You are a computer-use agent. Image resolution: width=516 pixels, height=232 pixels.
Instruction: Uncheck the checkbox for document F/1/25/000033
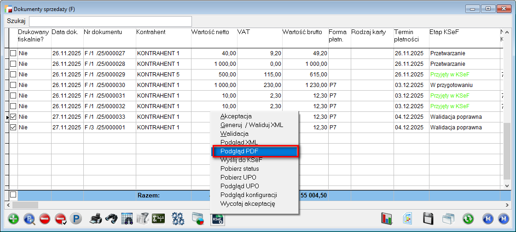[13, 117]
